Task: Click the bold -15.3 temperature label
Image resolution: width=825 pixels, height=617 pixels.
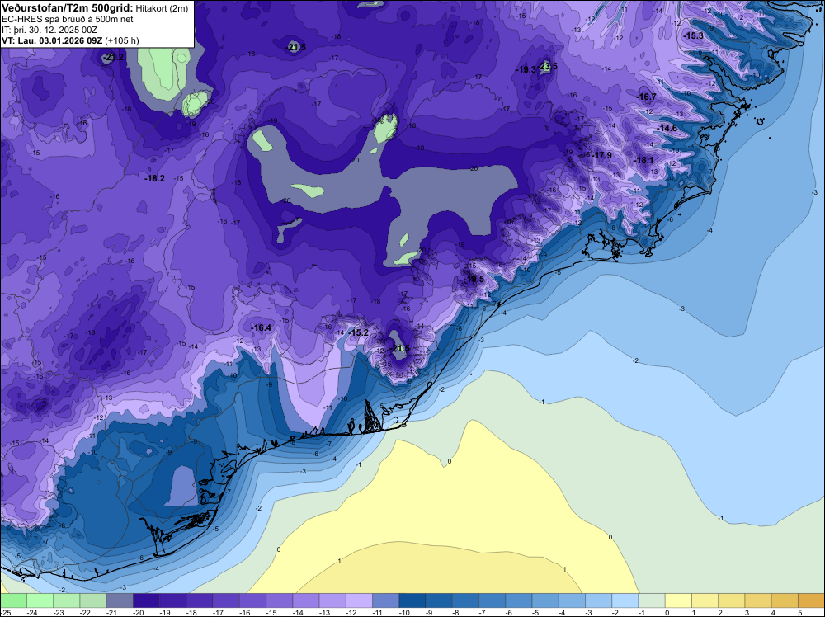Action: coord(693,35)
